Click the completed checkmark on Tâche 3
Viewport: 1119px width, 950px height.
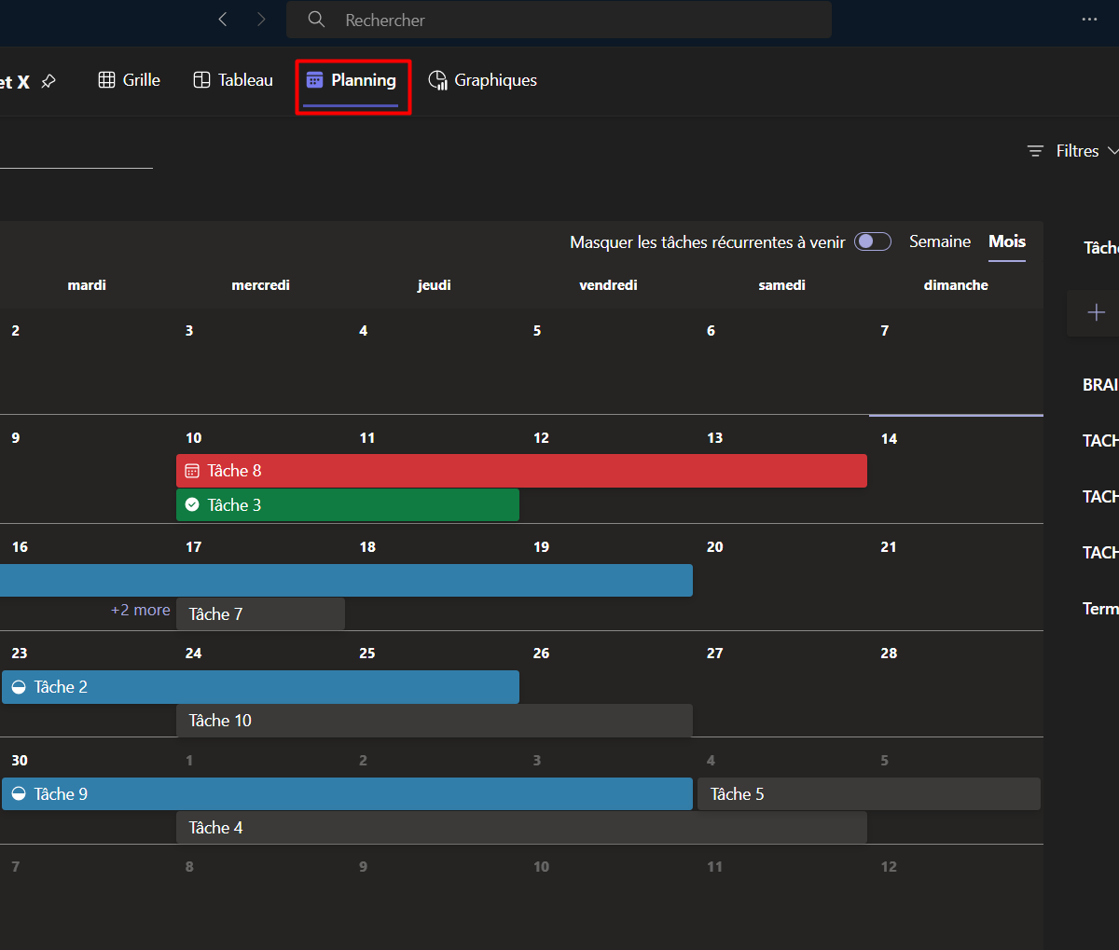192,505
